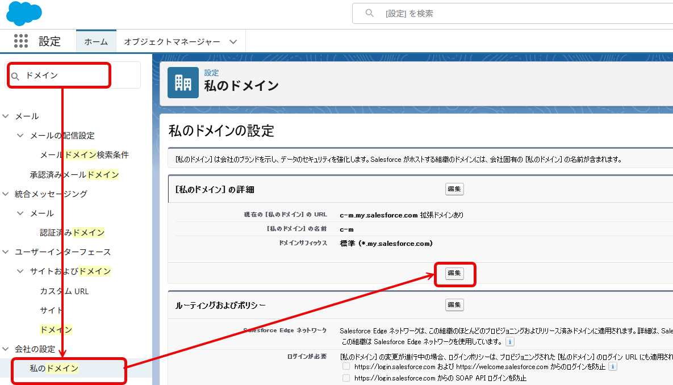
Task: Open the オブジェクトマネージャー dropdown arrow
Action: [x=233, y=41]
